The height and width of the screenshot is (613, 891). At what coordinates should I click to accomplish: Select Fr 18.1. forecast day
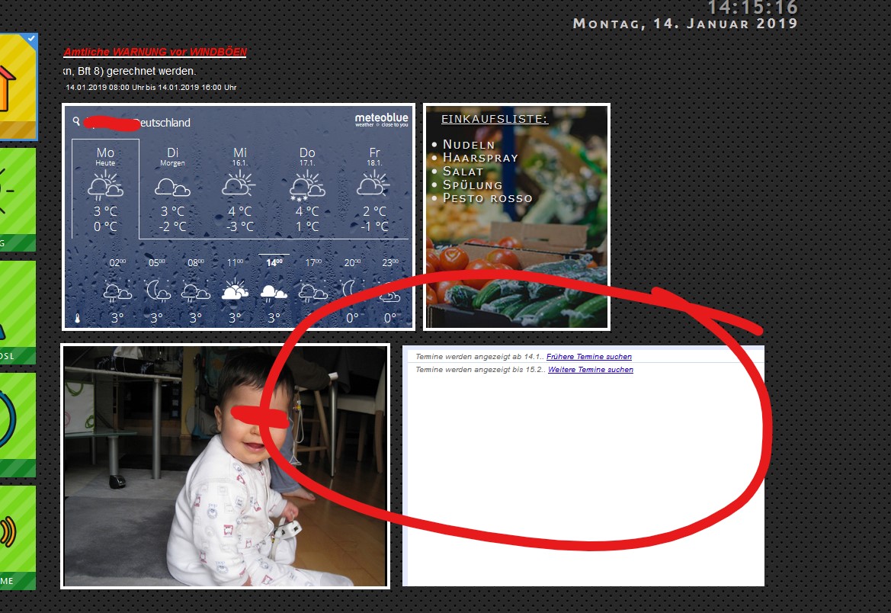tap(374, 188)
